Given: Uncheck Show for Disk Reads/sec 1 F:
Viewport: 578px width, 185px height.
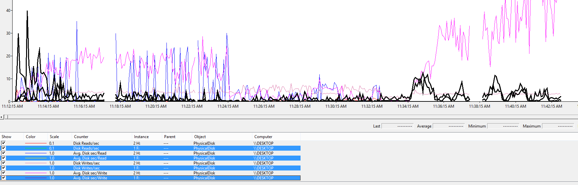Looking at the screenshot, I should coord(3,148).
